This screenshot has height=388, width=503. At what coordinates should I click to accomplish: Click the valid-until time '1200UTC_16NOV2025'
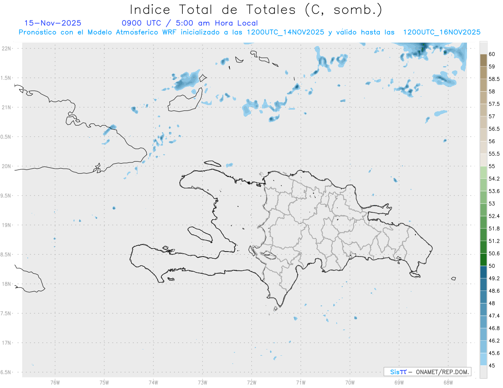[442, 32]
